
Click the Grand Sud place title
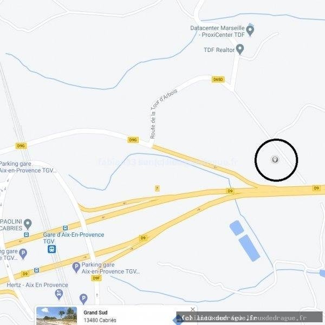click(x=95, y=313)
